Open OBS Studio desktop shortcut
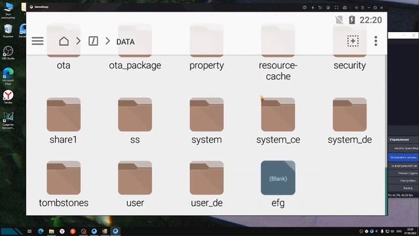419x236 pixels. [x=8, y=52]
